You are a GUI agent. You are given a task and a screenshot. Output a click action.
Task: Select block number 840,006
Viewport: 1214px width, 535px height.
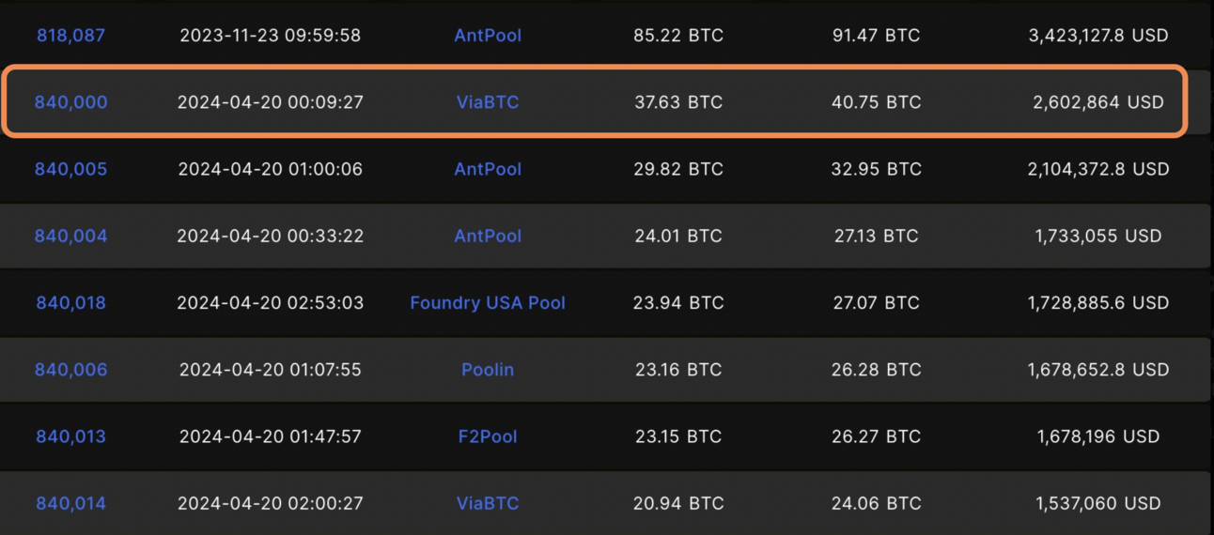(x=70, y=370)
